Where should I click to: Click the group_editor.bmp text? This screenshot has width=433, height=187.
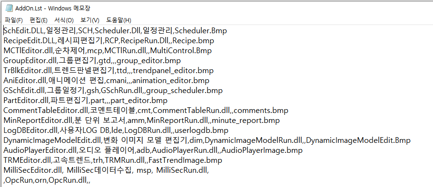pyautogui.click(x=149, y=61)
